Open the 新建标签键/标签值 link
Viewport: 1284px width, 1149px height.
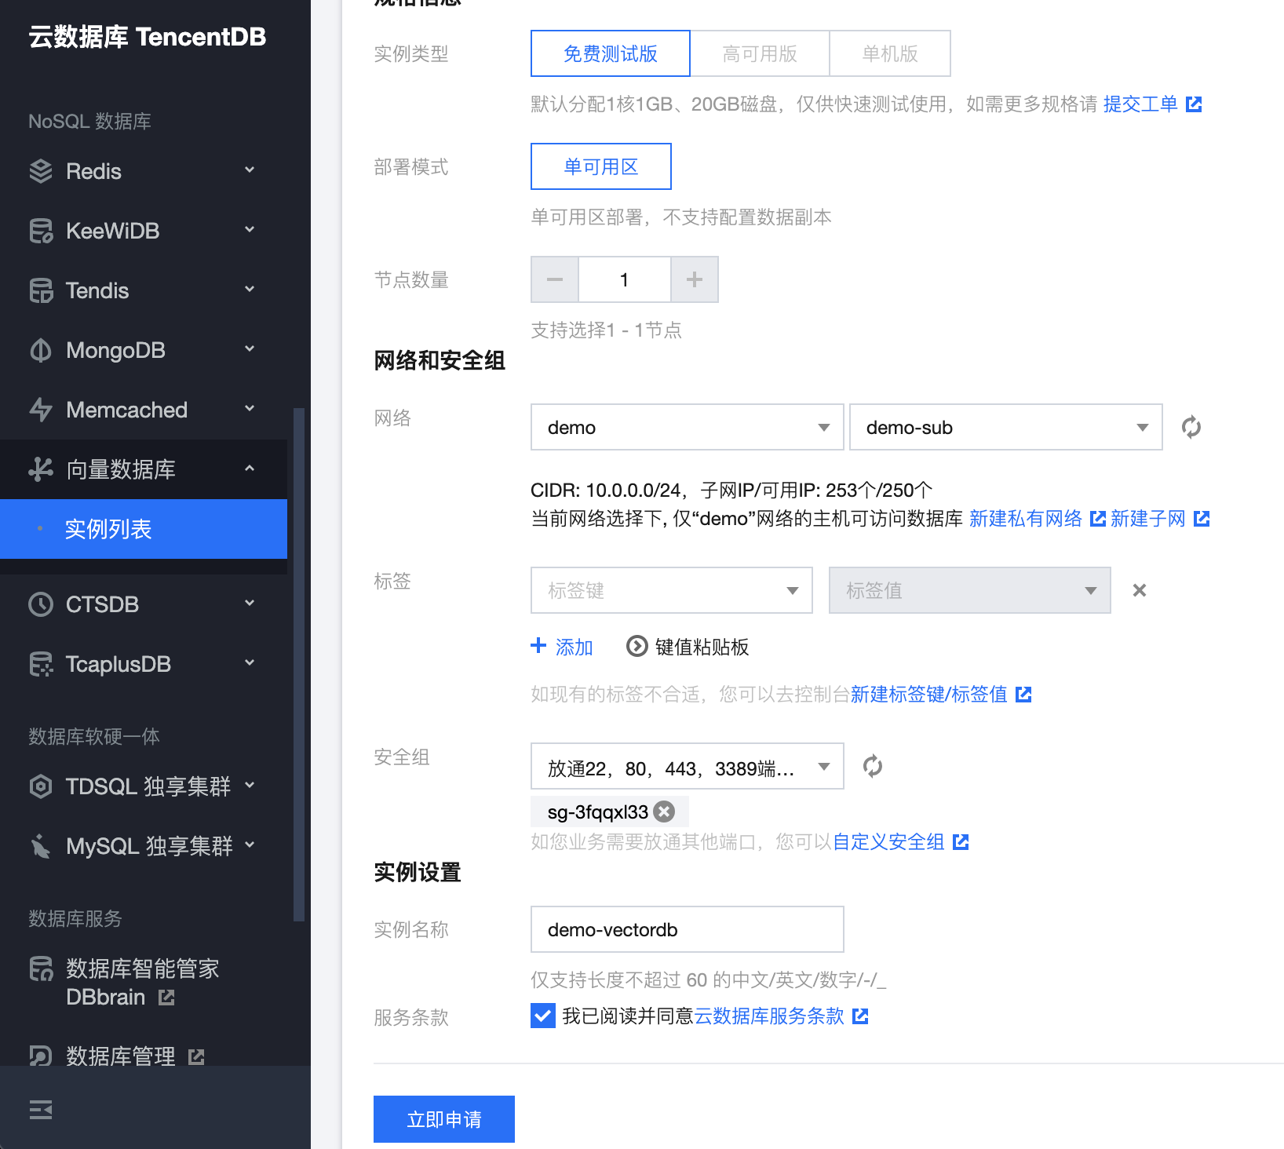click(x=929, y=695)
